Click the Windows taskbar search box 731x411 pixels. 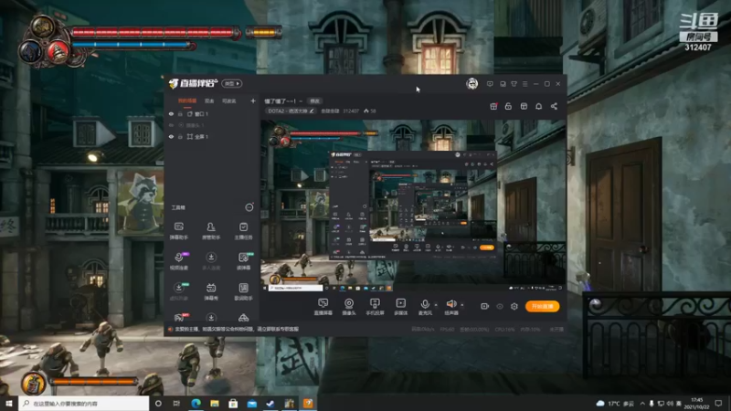point(84,403)
